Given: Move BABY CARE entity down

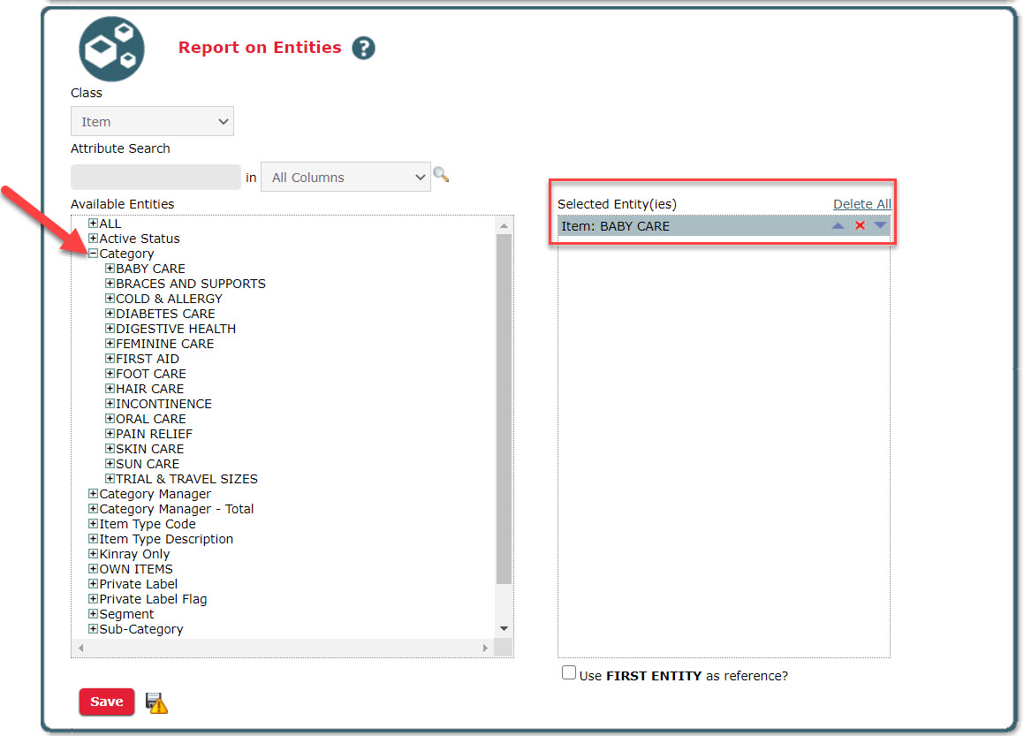Looking at the screenshot, I should [x=880, y=226].
